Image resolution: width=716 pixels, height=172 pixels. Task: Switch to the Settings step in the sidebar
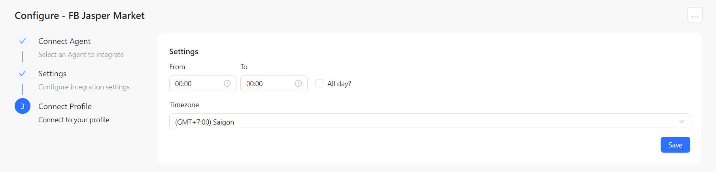52,74
